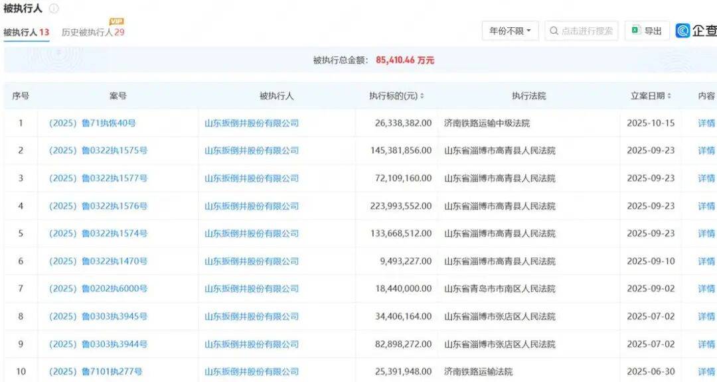The height and width of the screenshot is (382, 717).
Task: Open 详情 for case 鲁0322执1577号
Action: tap(706, 178)
